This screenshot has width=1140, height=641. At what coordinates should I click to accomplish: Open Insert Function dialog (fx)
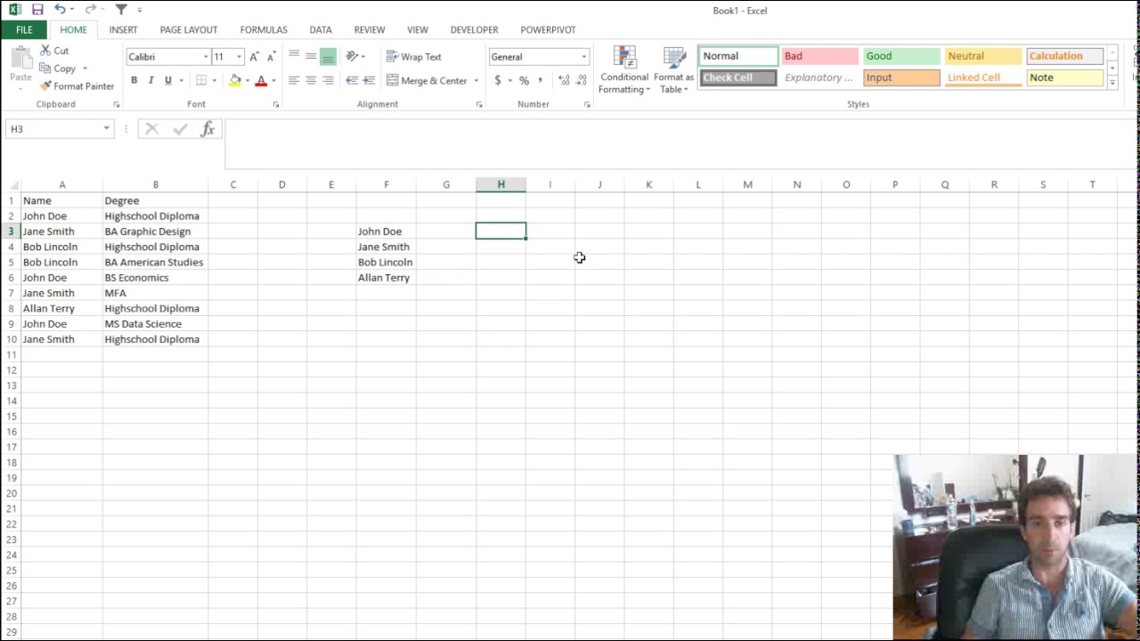pos(208,129)
